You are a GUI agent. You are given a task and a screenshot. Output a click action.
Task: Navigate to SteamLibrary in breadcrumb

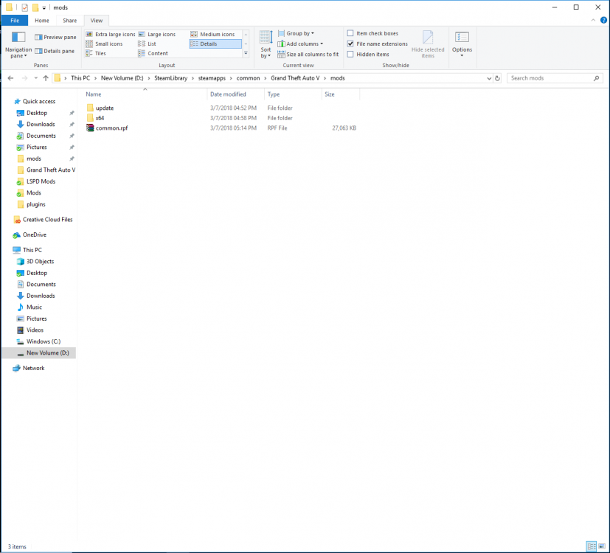[x=171, y=78]
